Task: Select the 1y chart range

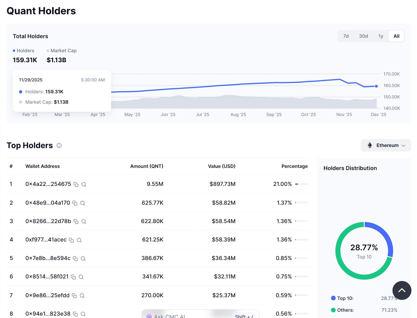Action: point(381,36)
